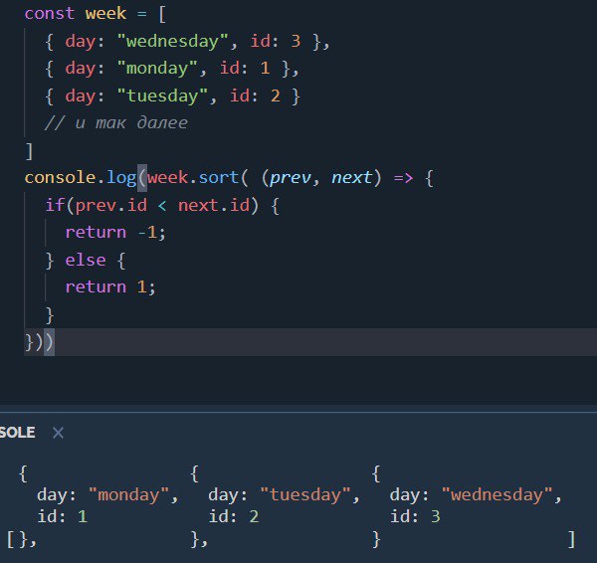Click the 'else' keyword
The width and height of the screenshot is (597, 563).
click(x=86, y=260)
